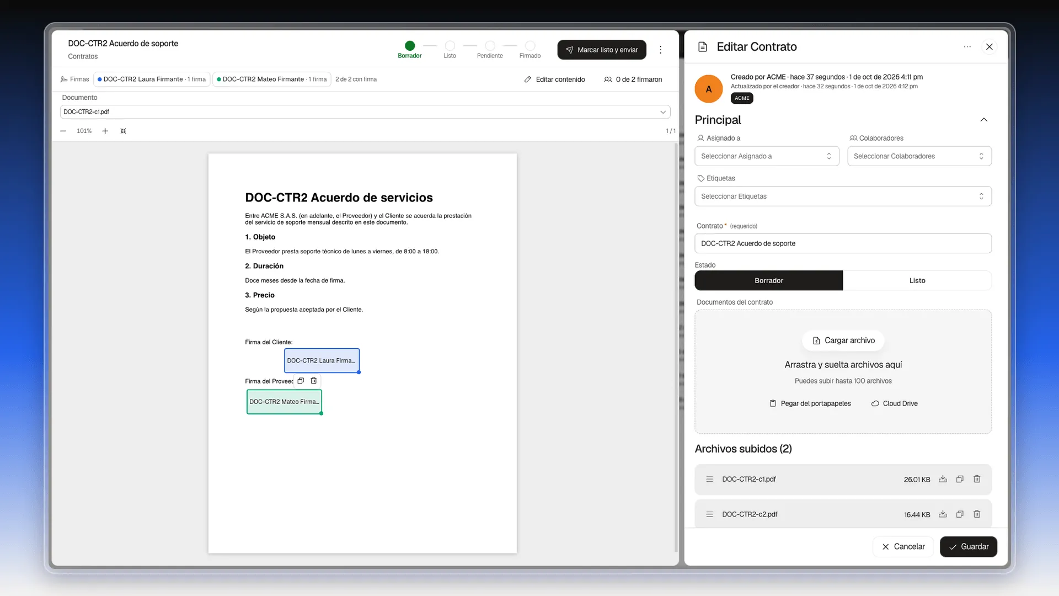Set Estado to Borrador

coord(768,280)
